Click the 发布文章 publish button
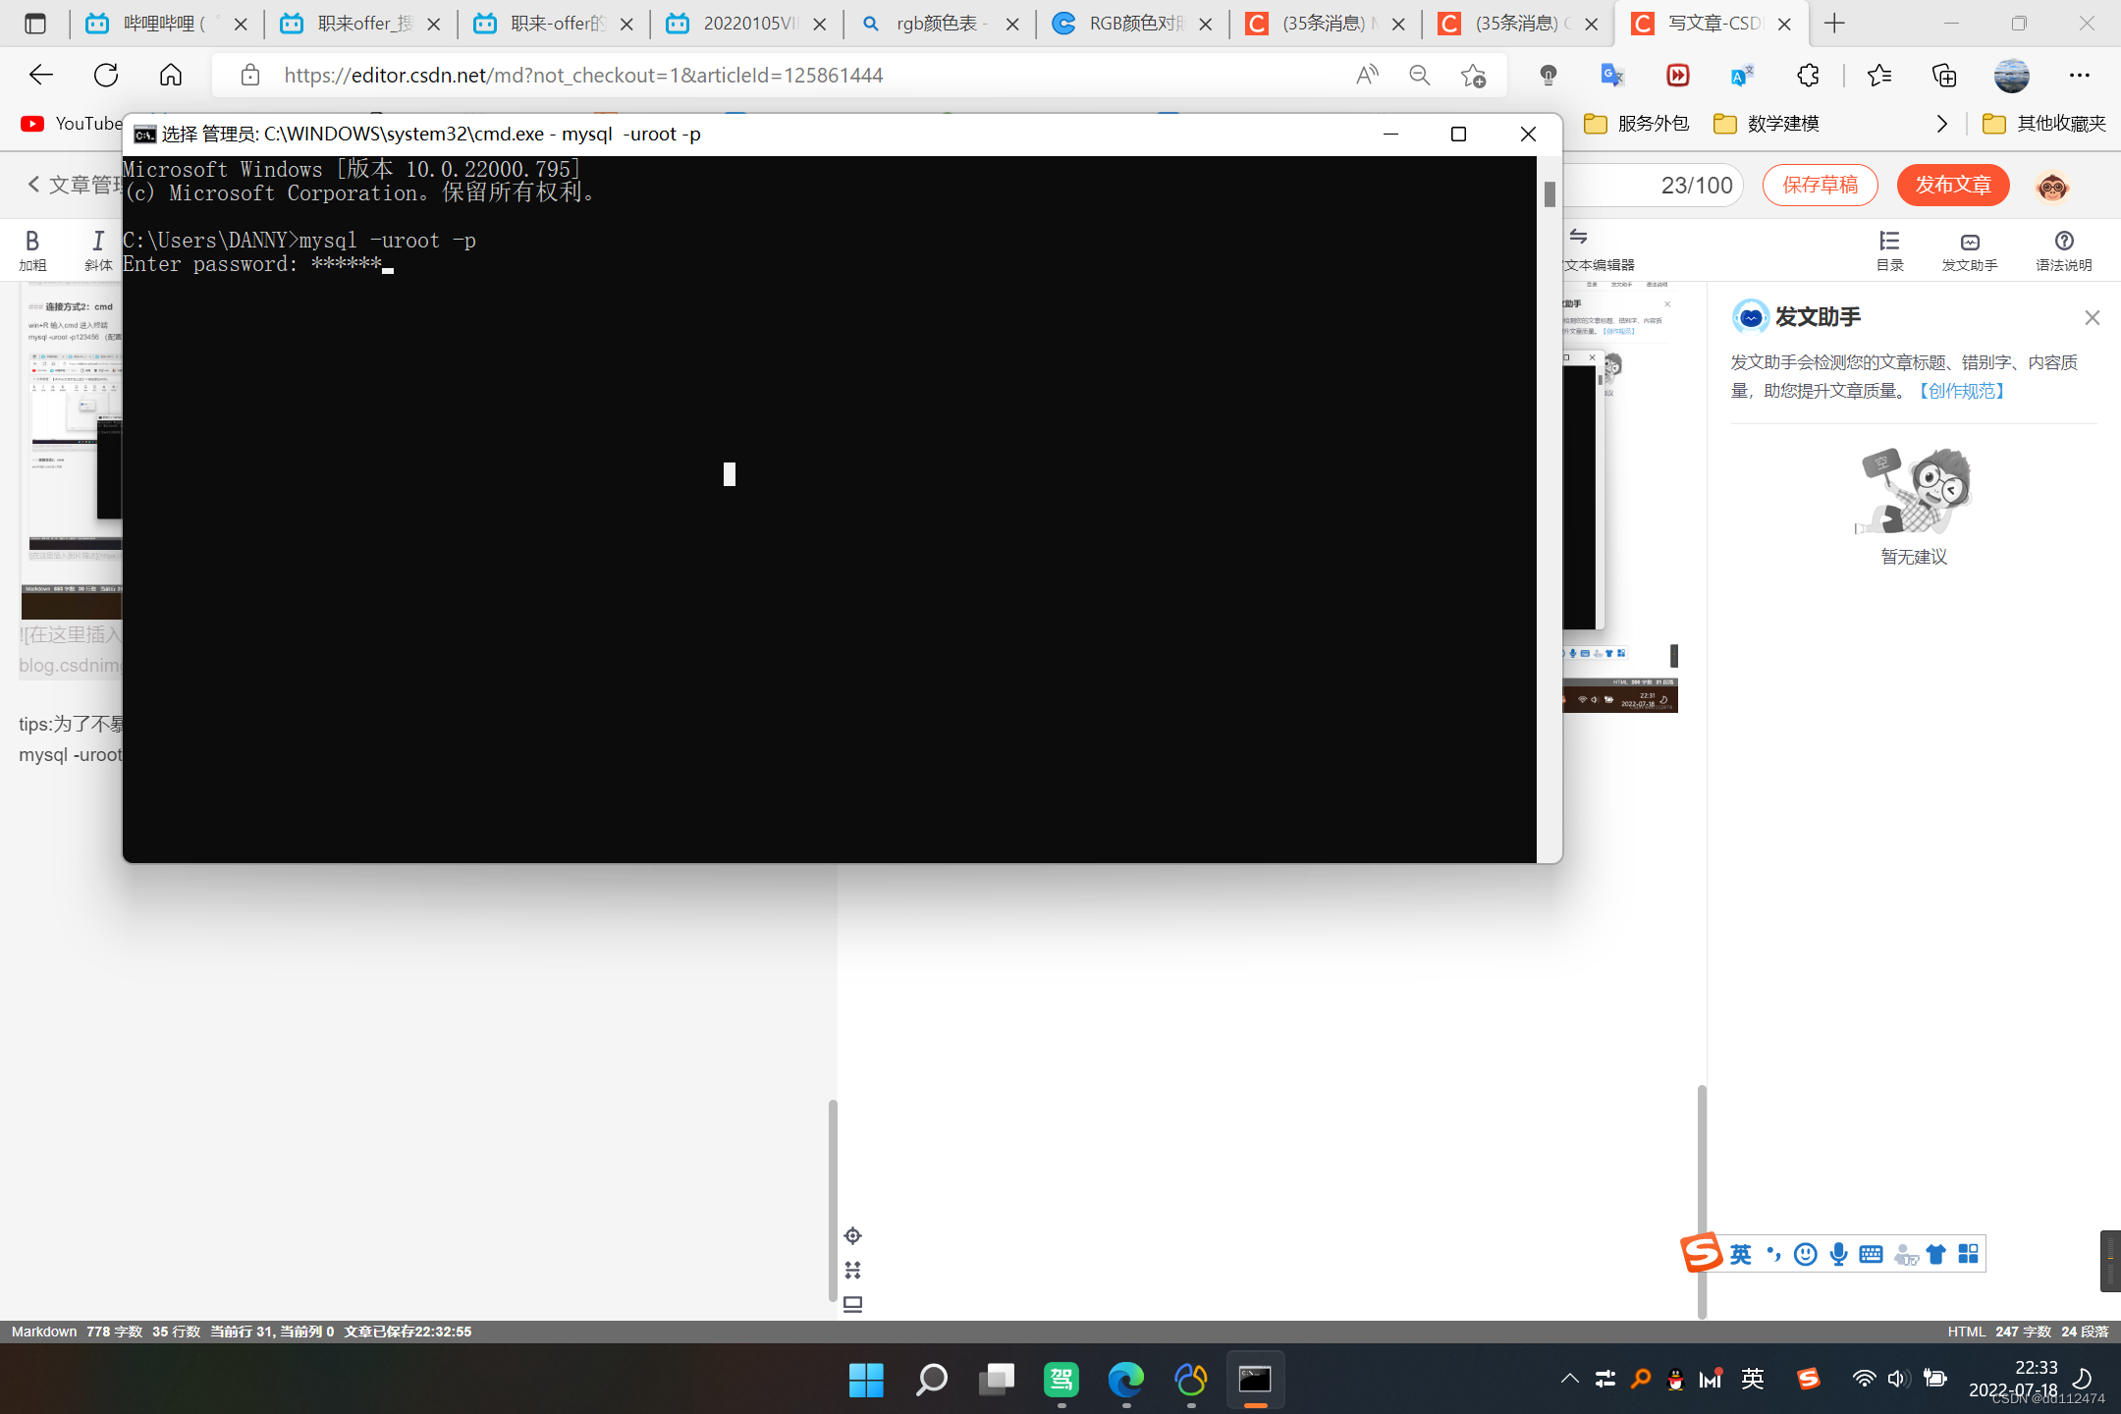This screenshot has width=2121, height=1414. (x=1952, y=185)
